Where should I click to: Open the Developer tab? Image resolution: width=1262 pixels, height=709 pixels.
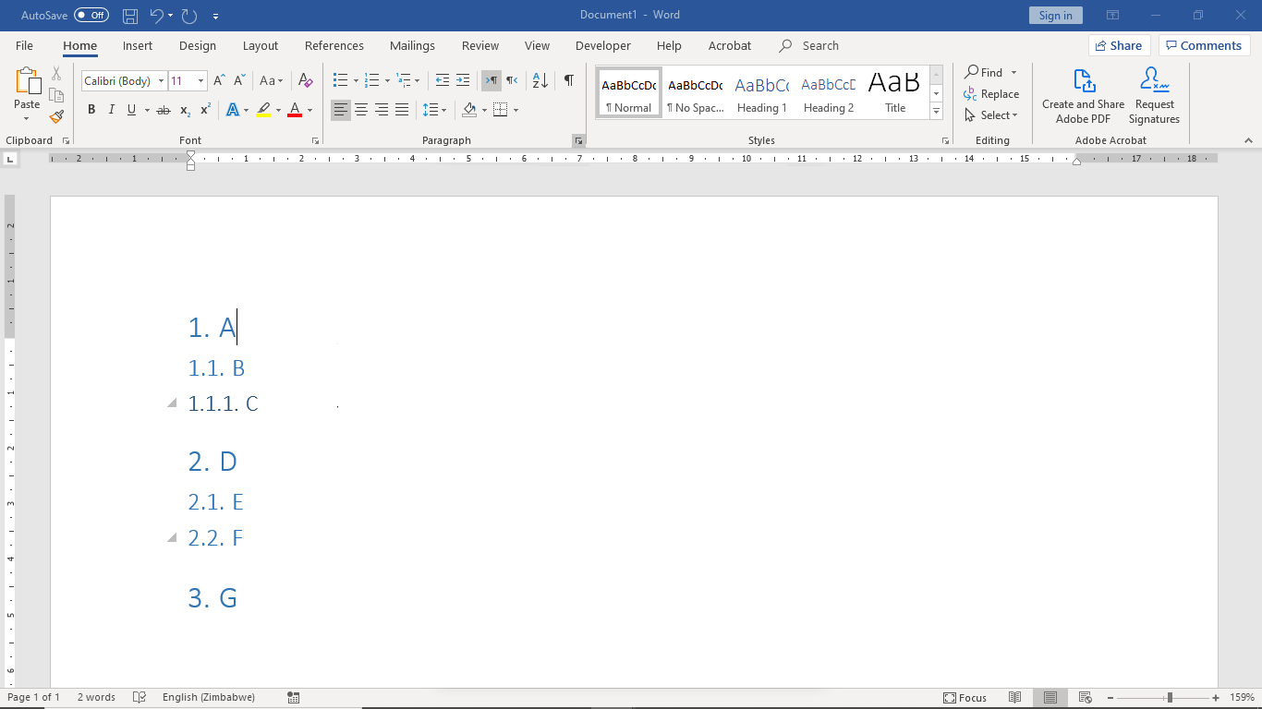point(603,45)
